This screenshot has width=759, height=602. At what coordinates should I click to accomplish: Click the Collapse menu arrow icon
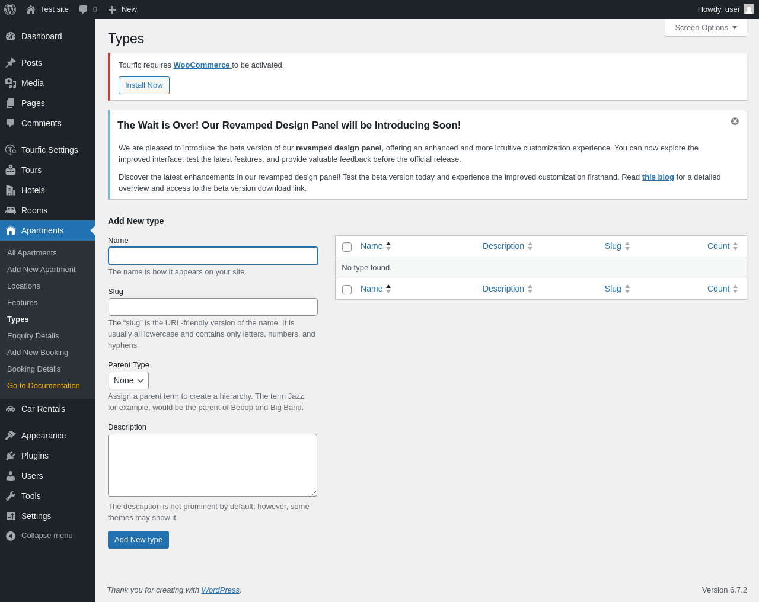11,536
